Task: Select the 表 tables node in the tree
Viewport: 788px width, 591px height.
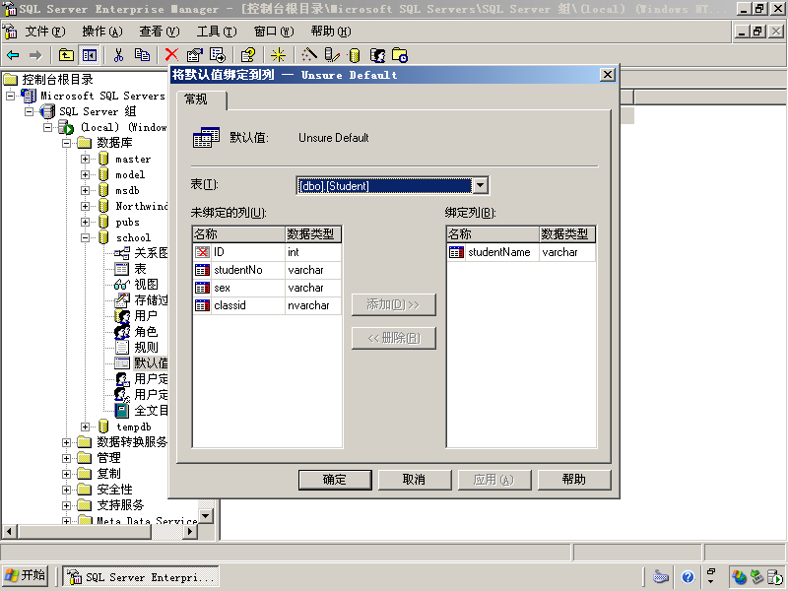Action: (140, 269)
